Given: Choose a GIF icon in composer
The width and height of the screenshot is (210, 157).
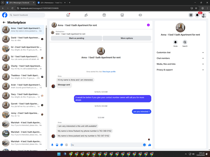Looking at the screenshot, I should tap(66, 145).
